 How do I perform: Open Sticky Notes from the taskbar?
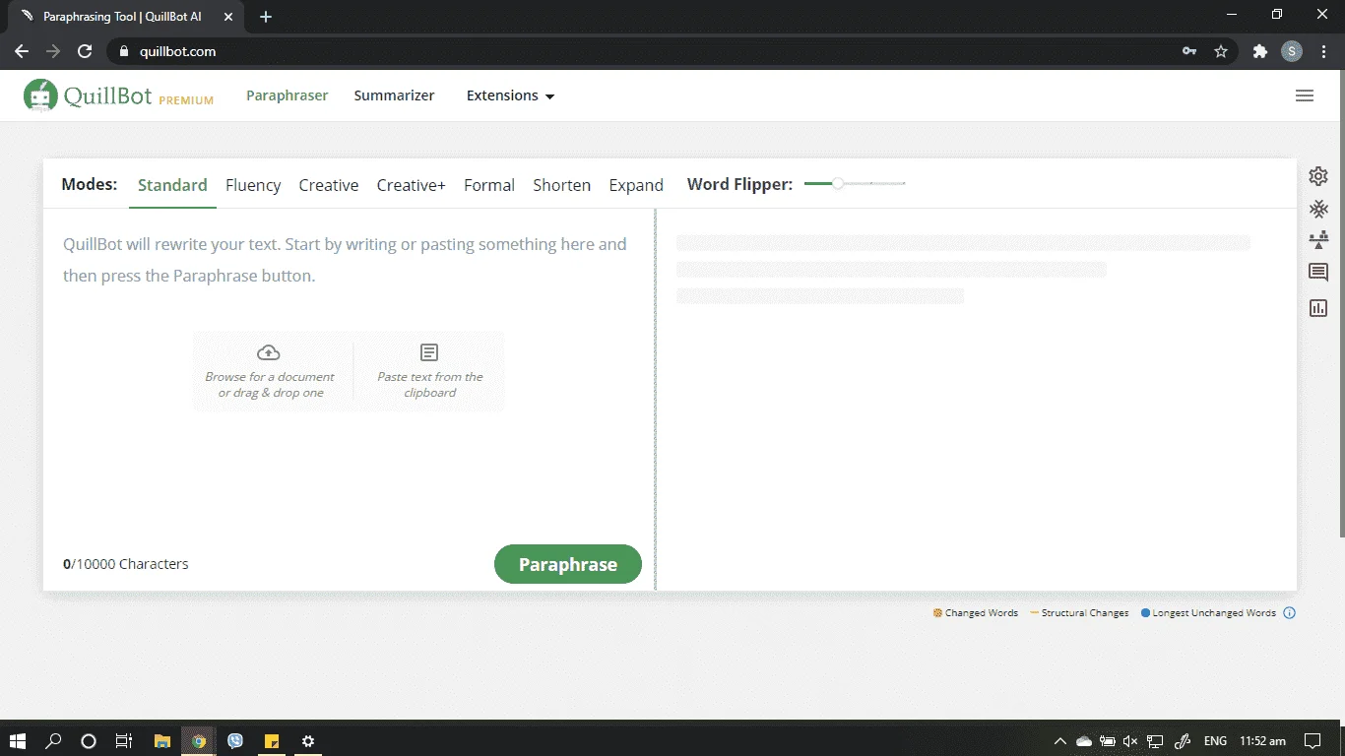(x=271, y=741)
